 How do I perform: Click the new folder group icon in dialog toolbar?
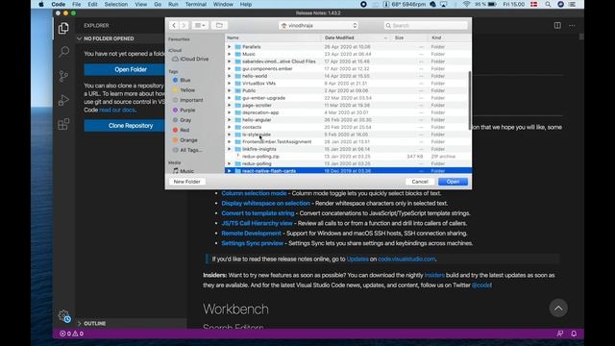click(x=219, y=26)
